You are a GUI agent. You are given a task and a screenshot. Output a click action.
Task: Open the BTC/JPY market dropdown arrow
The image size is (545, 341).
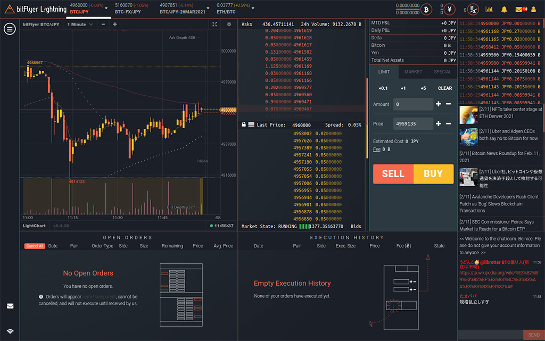[106, 9]
